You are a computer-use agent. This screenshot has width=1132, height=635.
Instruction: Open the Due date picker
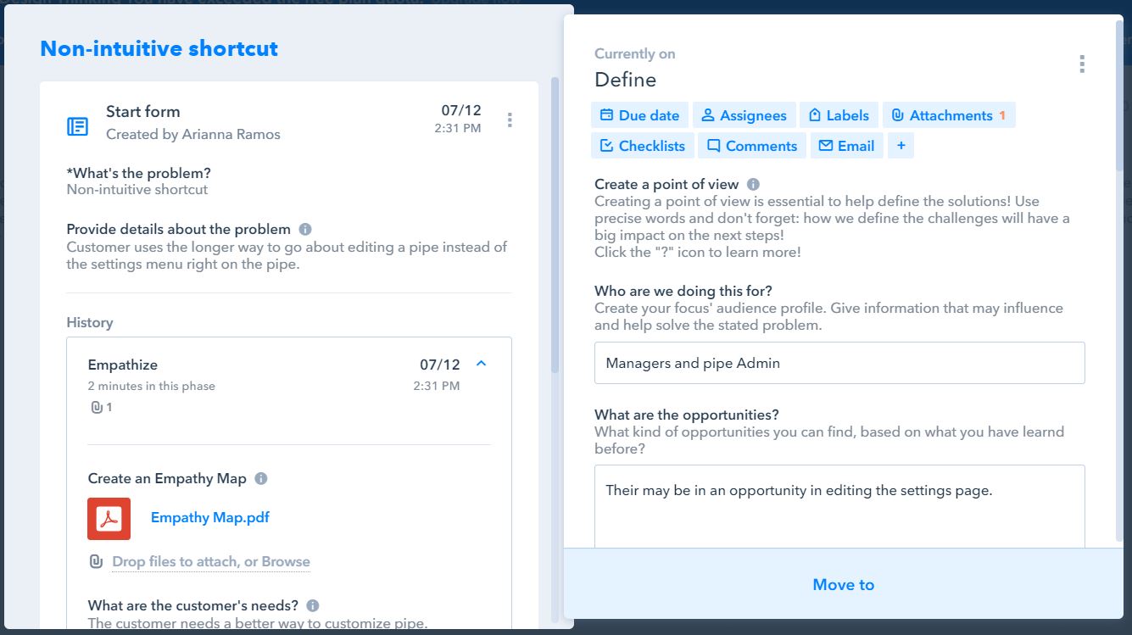639,115
